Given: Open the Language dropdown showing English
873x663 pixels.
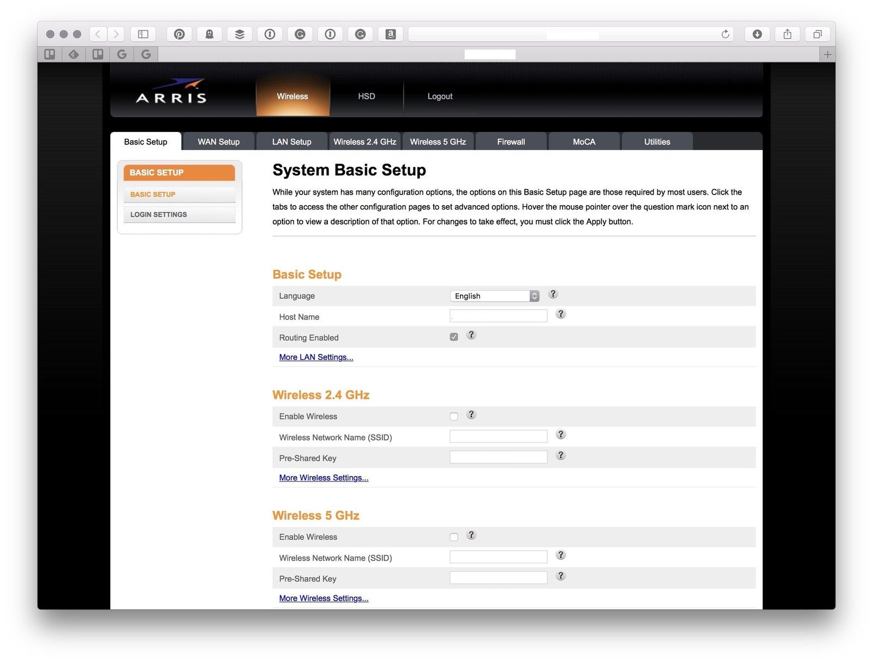Looking at the screenshot, I should click(x=494, y=296).
